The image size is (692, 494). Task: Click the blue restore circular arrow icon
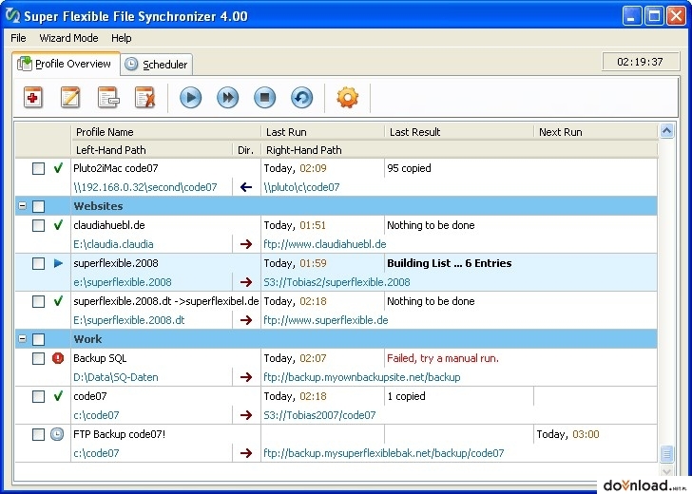302,98
